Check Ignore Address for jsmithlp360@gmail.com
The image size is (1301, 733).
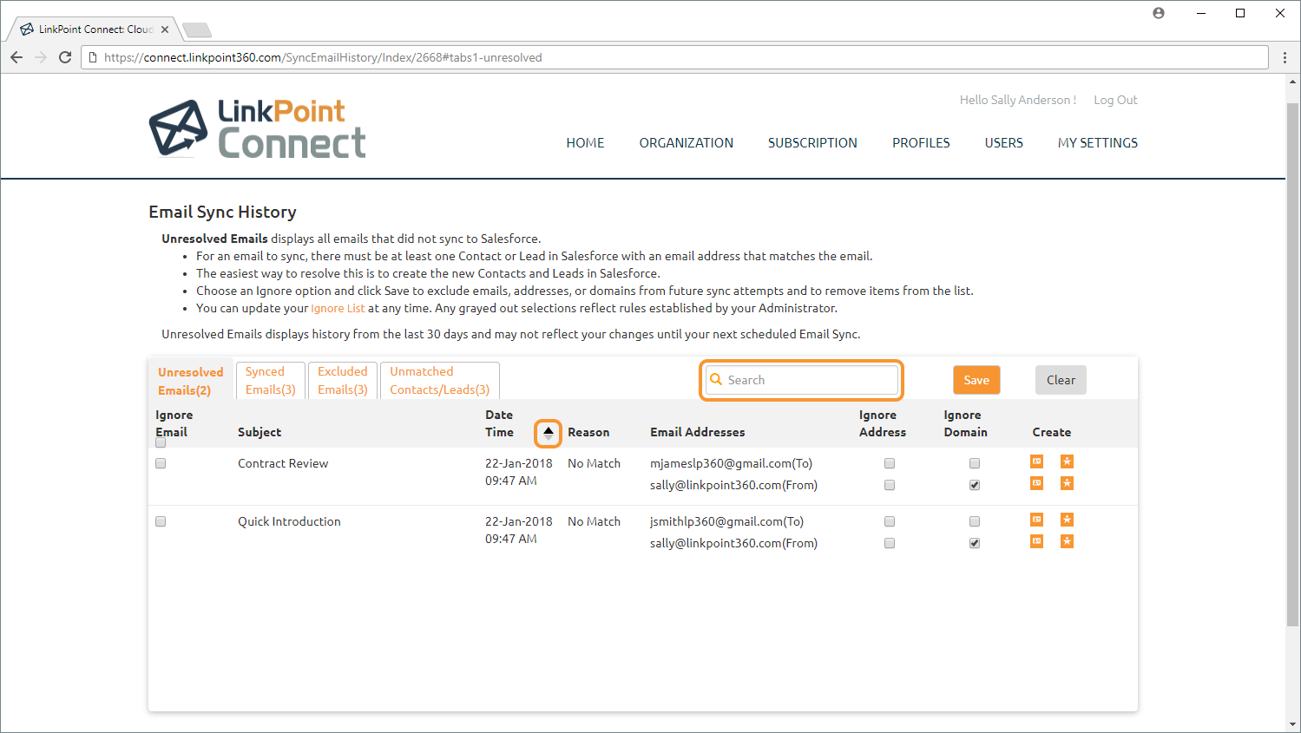pyautogui.click(x=890, y=521)
